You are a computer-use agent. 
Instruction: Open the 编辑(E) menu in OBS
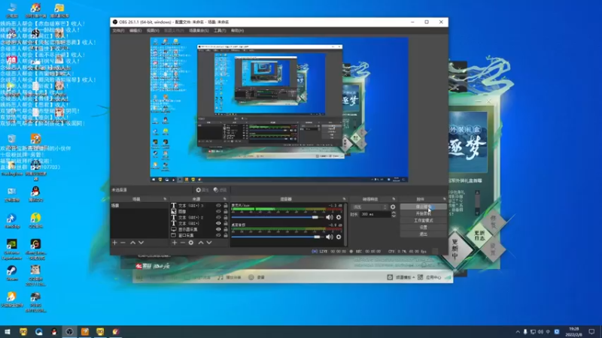pyautogui.click(x=135, y=31)
